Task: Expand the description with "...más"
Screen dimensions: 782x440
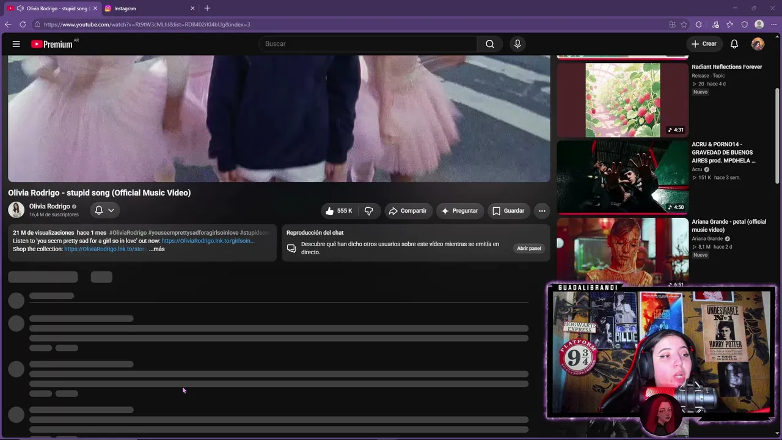Action: point(157,249)
